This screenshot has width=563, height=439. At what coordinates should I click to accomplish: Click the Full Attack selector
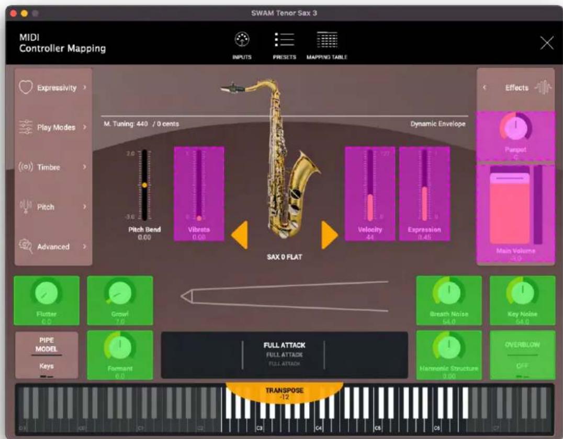284,355
